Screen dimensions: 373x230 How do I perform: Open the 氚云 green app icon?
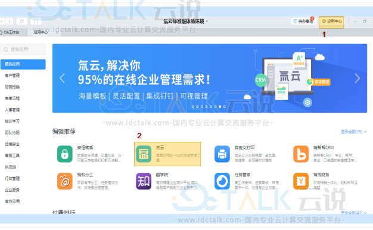coord(144,154)
